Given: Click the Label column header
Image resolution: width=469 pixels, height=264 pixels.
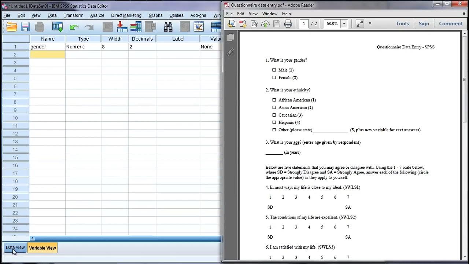Looking at the screenshot, I should (x=178, y=38).
